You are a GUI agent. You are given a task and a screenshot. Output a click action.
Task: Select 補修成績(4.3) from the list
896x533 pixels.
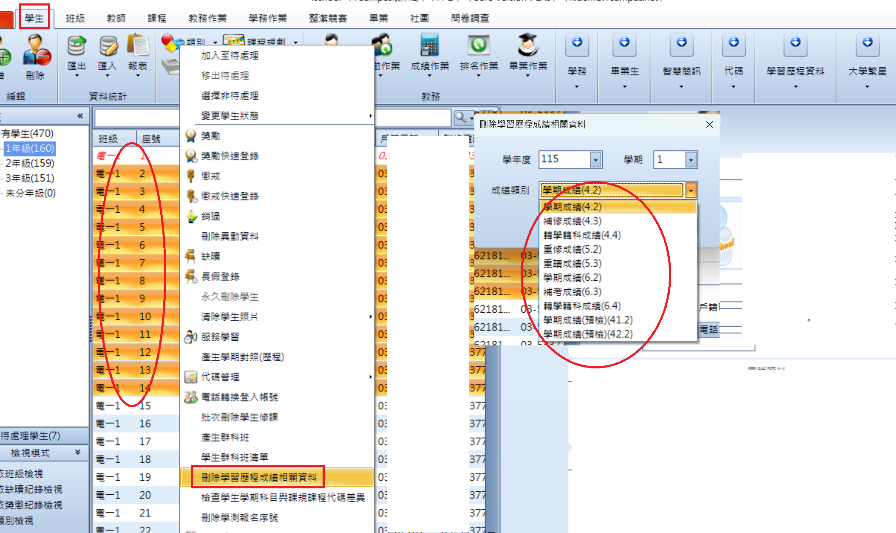pos(618,221)
